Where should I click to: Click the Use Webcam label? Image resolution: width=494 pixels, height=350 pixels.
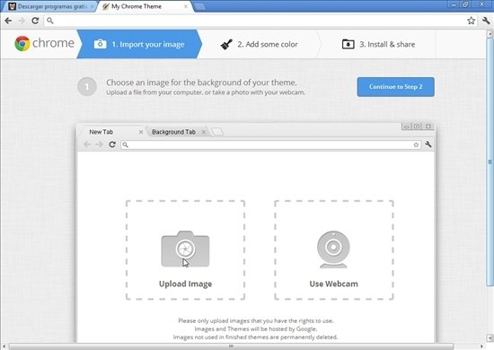(x=333, y=284)
